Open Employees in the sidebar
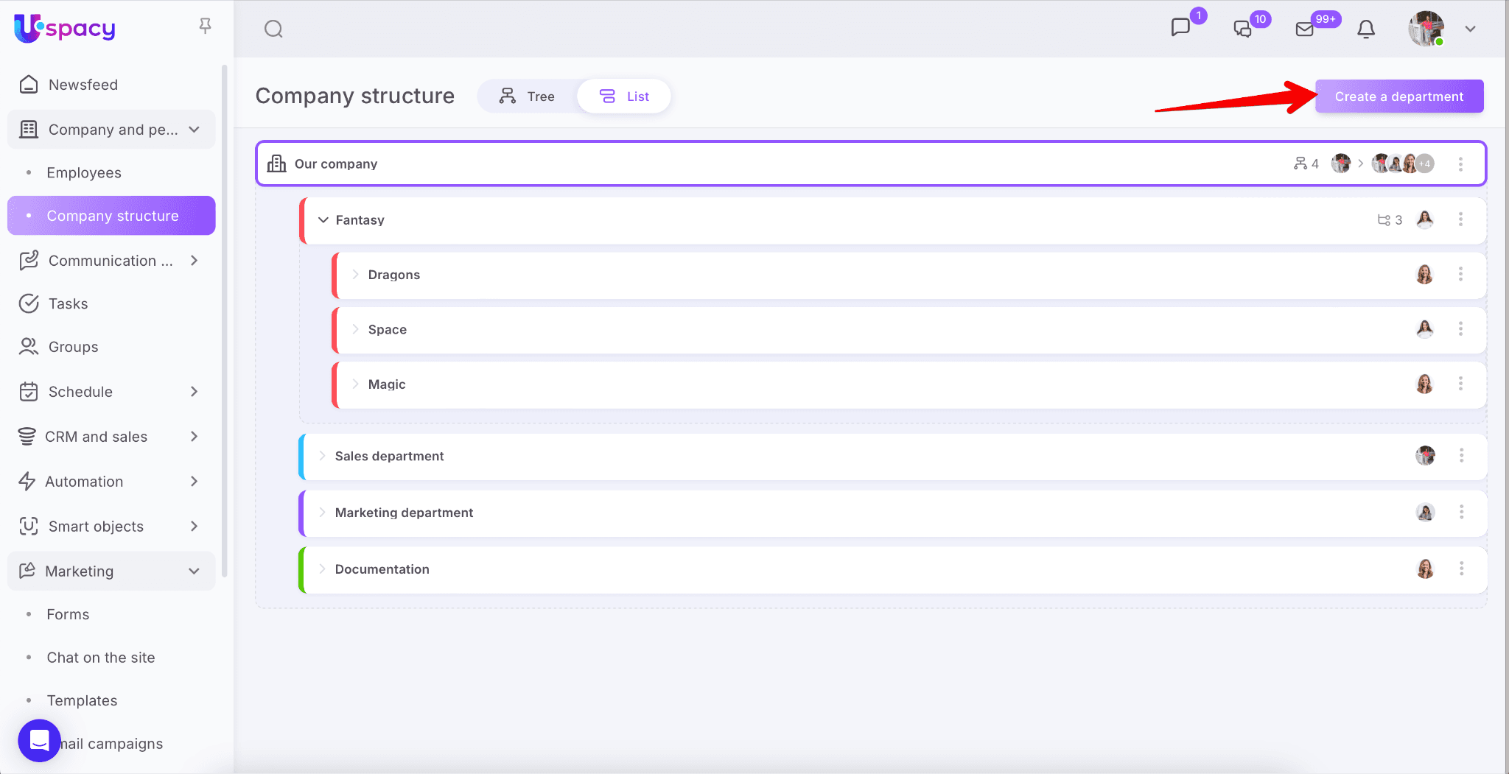The width and height of the screenshot is (1509, 774). click(x=84, y=173)
